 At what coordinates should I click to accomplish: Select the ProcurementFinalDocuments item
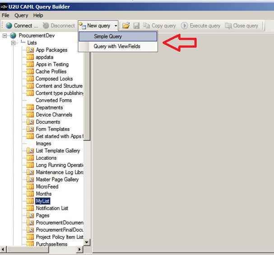60,230
